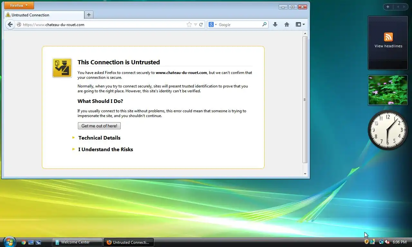
Task: Switch to Untrusted Connection taskbar item
Action: tap(129, 242)
